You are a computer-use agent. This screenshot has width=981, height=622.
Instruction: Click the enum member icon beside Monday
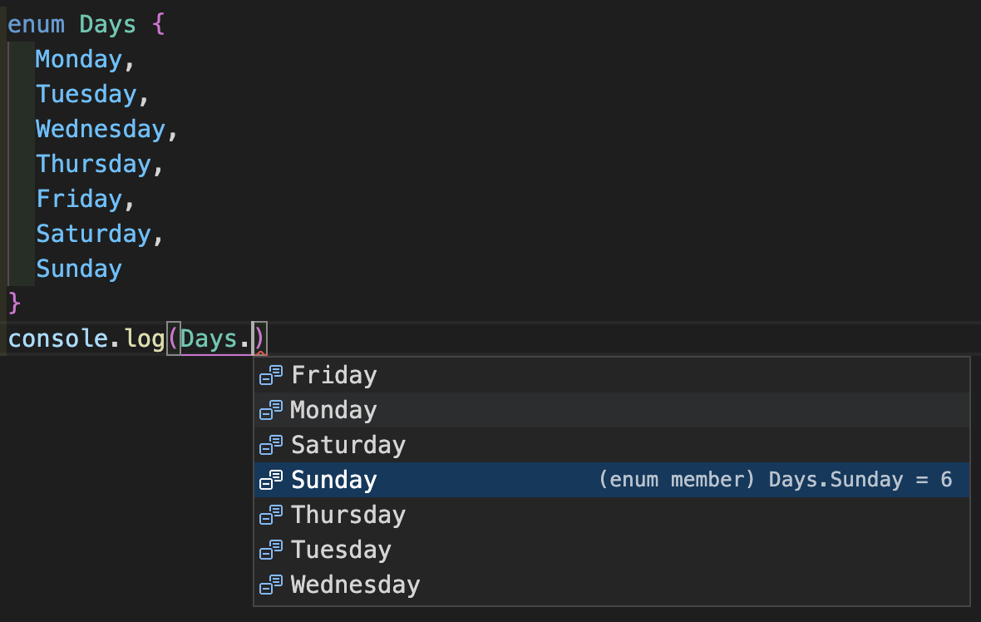[x=270, y=410]
